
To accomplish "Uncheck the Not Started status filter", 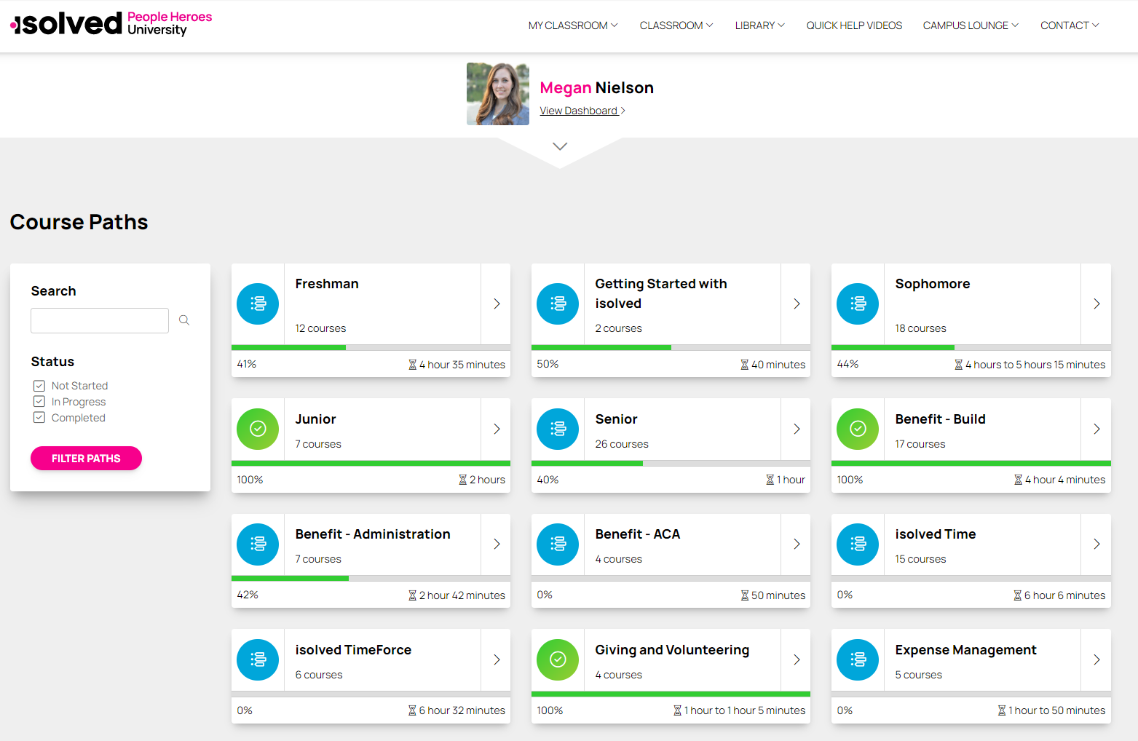I will (39, 385).
